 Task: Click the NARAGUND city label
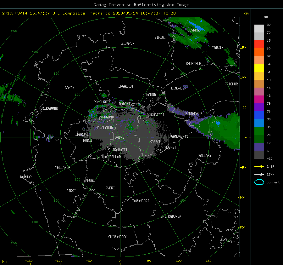106,117
